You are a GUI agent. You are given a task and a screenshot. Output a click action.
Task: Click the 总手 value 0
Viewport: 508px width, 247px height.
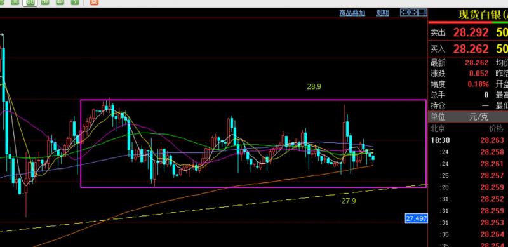[x=486, y=95]
